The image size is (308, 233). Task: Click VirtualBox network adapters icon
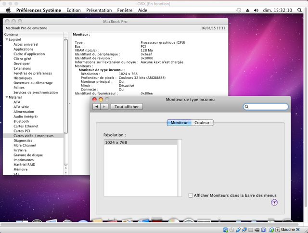pos(244,230)
